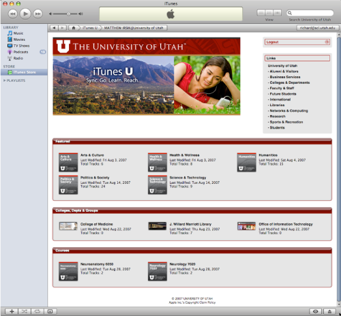Image resolution: width=341 pixels, height=316 pixels.
Task: Open the Networks & Computing link
Action: click(x=288, y=111)
